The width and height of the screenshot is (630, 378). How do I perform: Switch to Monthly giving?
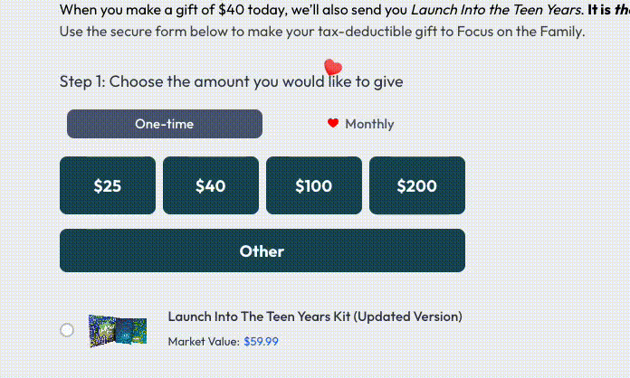point(368,124)
